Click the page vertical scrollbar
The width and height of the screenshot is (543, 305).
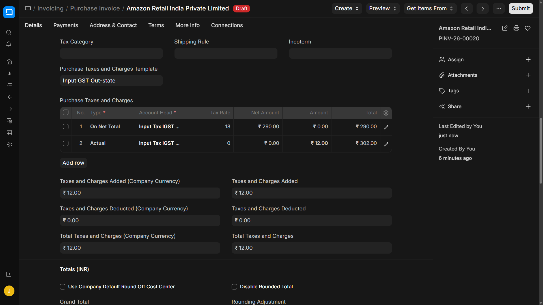tap(541, 151)
